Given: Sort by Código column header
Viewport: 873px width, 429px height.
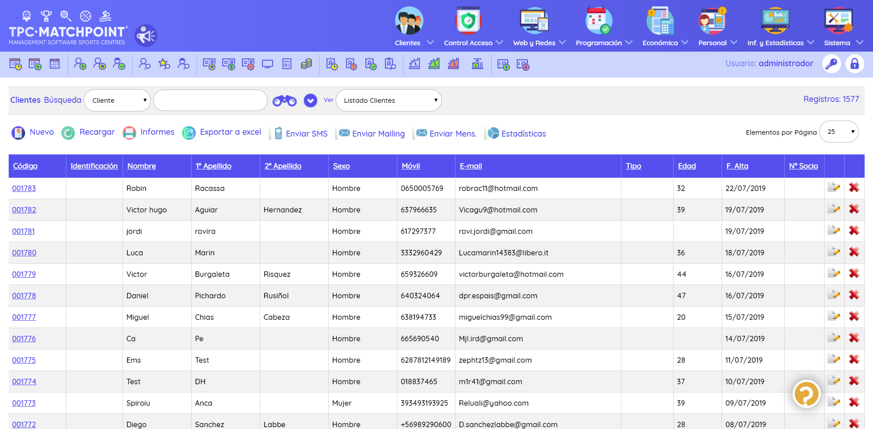Looking at the screenshot, I should 25,166.
